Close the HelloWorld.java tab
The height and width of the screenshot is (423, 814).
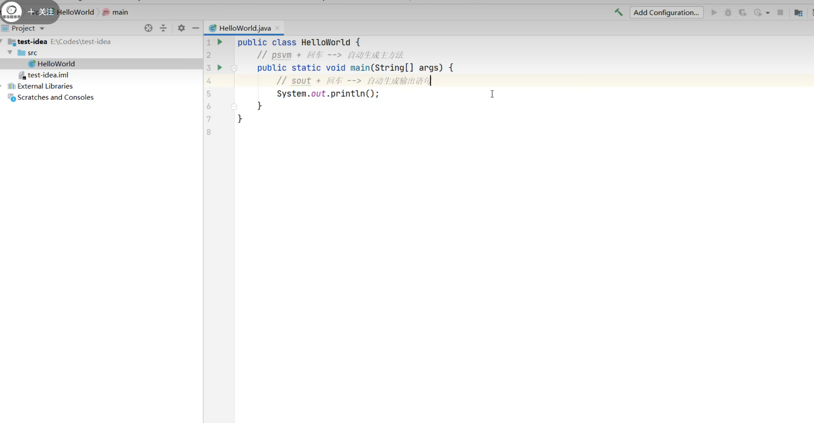[277, 28]
